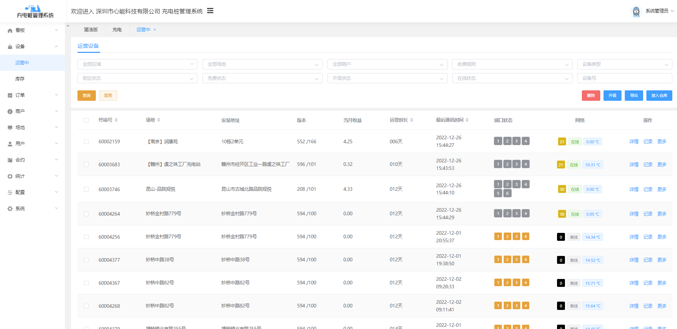Open the 全部区域 dropdown
The image size is (677, 329).
pyautogui.click(x=137, y=64)
